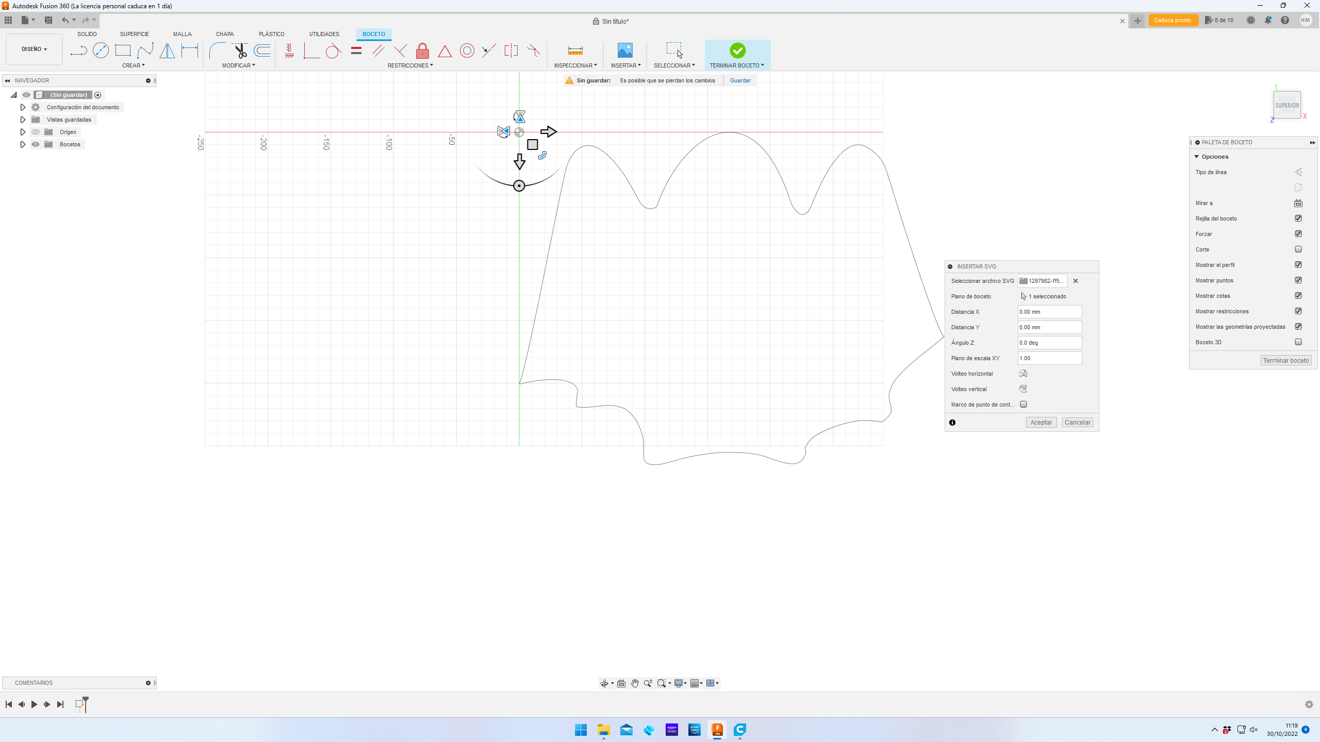1320x742 pixels.
Task: Open the CREAR dropdown menu
Action: coord(133,65)
